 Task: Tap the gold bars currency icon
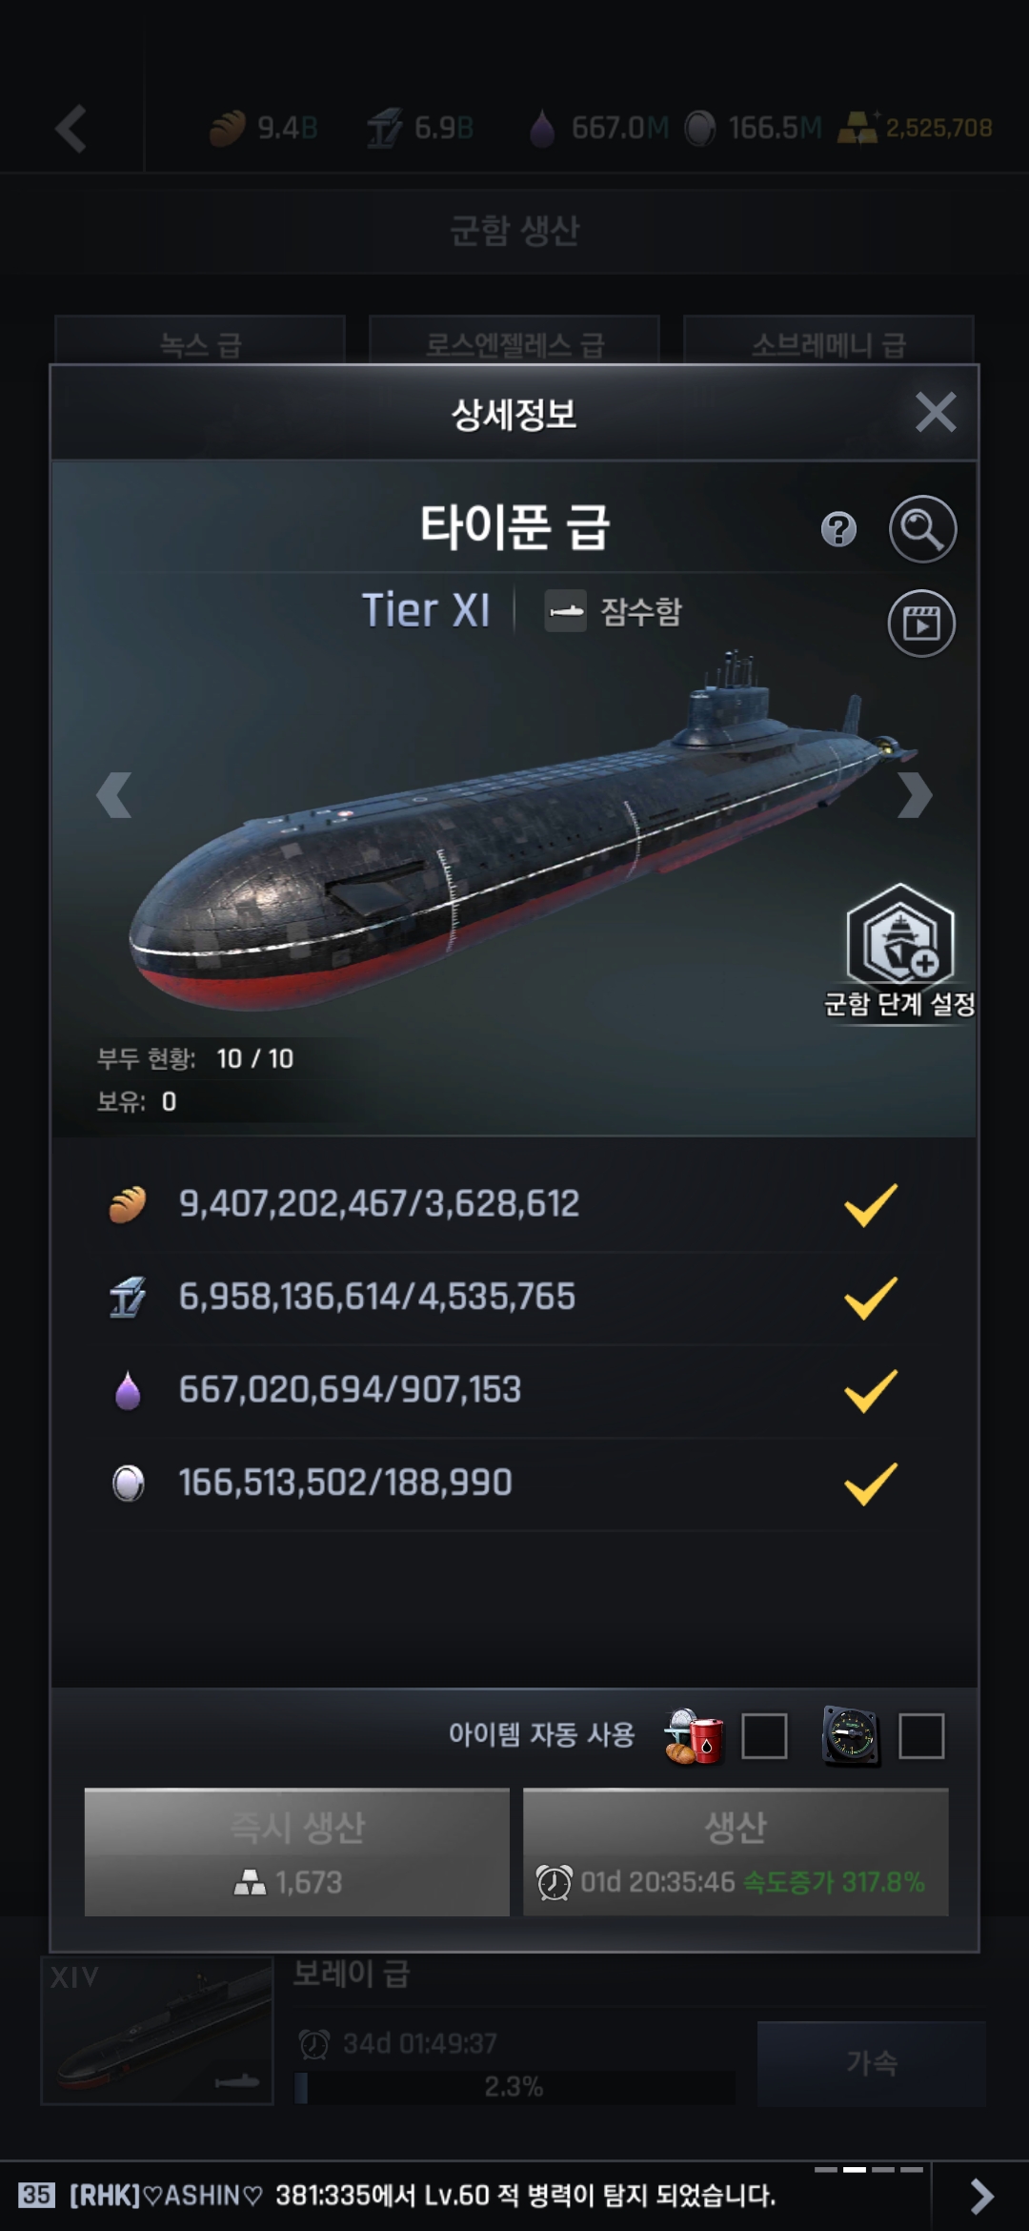coord(857,129)
